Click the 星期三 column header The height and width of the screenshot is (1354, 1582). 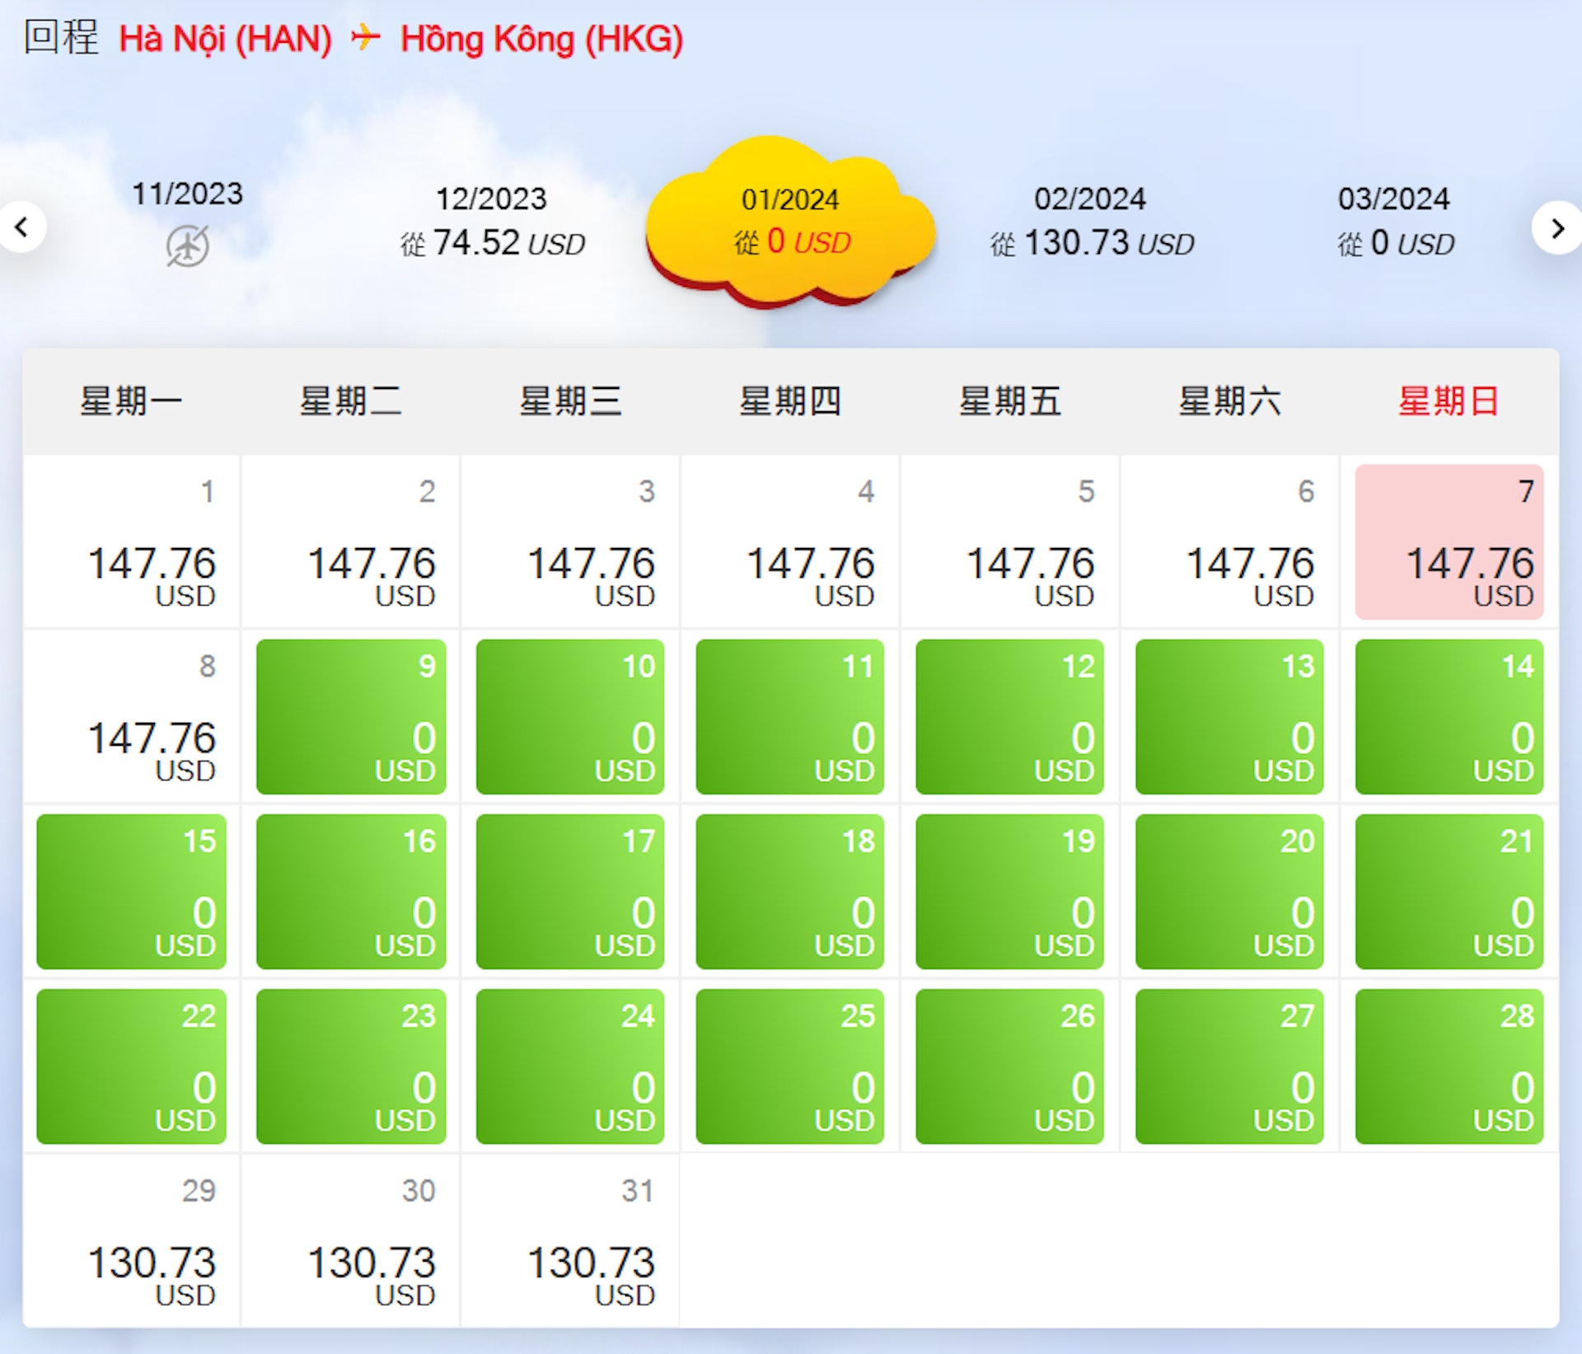coord(571,401)
